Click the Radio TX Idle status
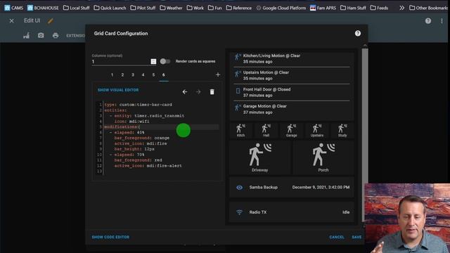The width and height of the screenshot is (450, 253). pyautogui.click(x=346, y=212)
